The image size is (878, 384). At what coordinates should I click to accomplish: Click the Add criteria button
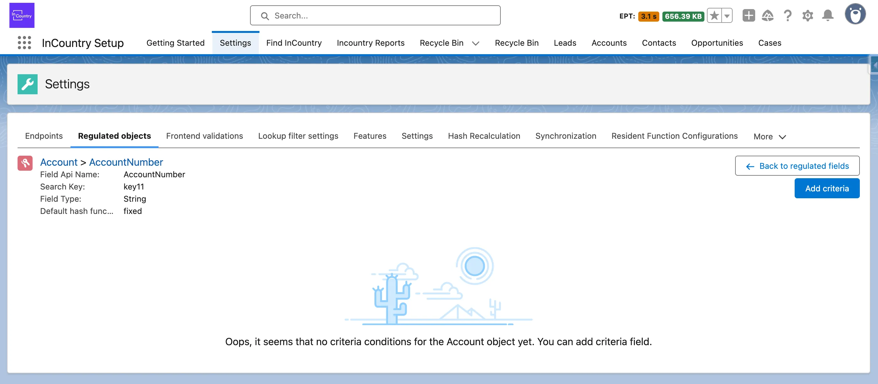pos(827,189)
